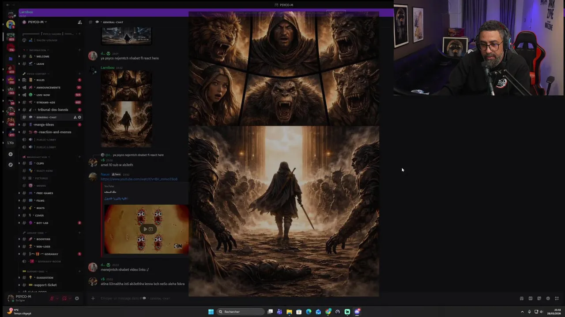This screenshot has width=565, height=317.
Task: Open the GIF picker icon
Action: click(x=531, y=299)
